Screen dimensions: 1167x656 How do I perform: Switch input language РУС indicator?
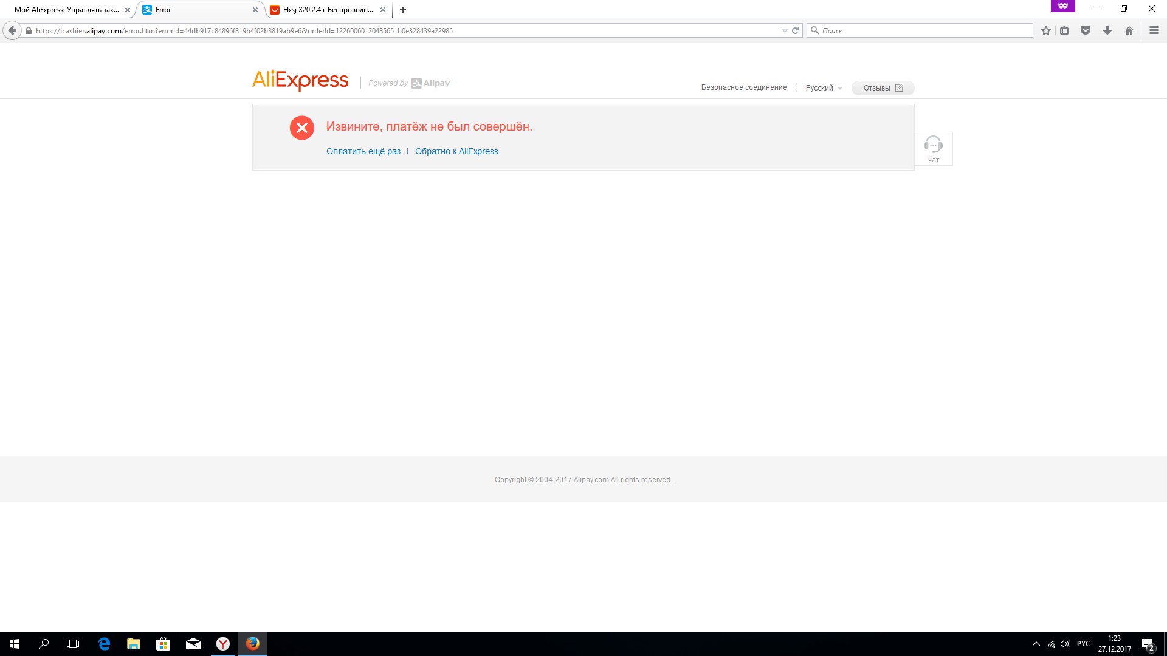pos(1084,644)
